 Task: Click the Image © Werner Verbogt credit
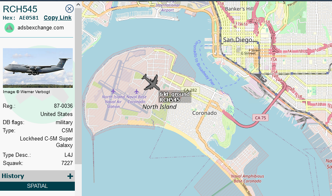pos(27,92)
